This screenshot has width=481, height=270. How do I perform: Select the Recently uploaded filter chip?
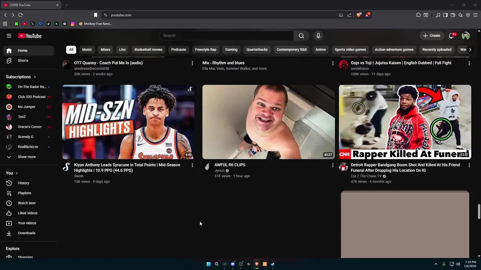[437, 49]
